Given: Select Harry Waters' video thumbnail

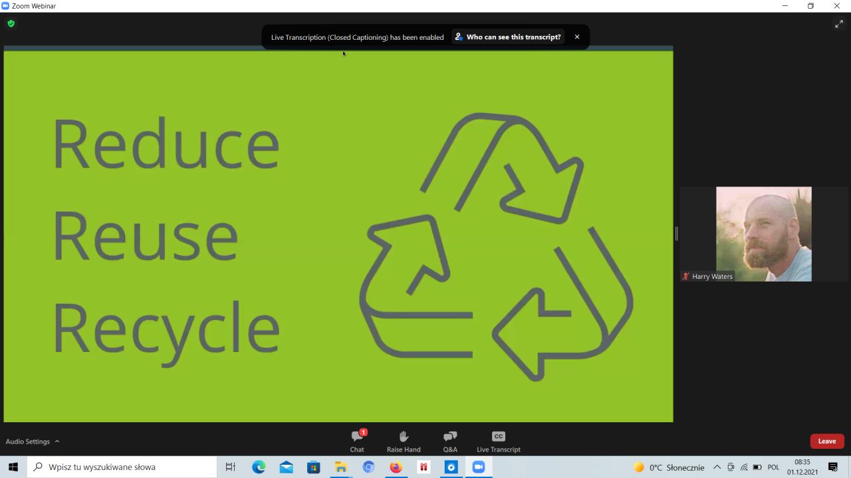Looking at the screenshot, I should (763, 234).
